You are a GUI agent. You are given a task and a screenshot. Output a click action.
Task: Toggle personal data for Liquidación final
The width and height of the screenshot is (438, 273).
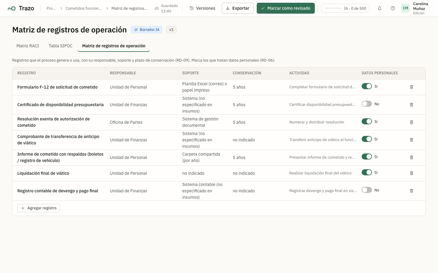(x=367, y=172)
